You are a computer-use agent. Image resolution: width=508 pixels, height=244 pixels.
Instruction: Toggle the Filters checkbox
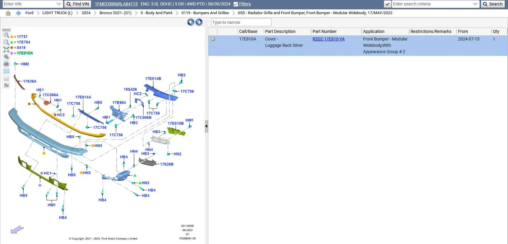(236, 4)
